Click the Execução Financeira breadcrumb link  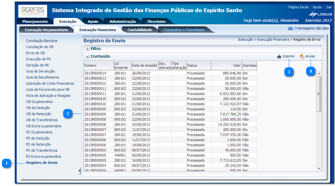coord(273,39)
